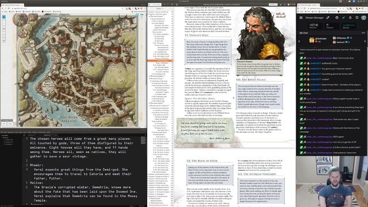Click the small round token below the large portrait
368x207 pixels.
23,33
